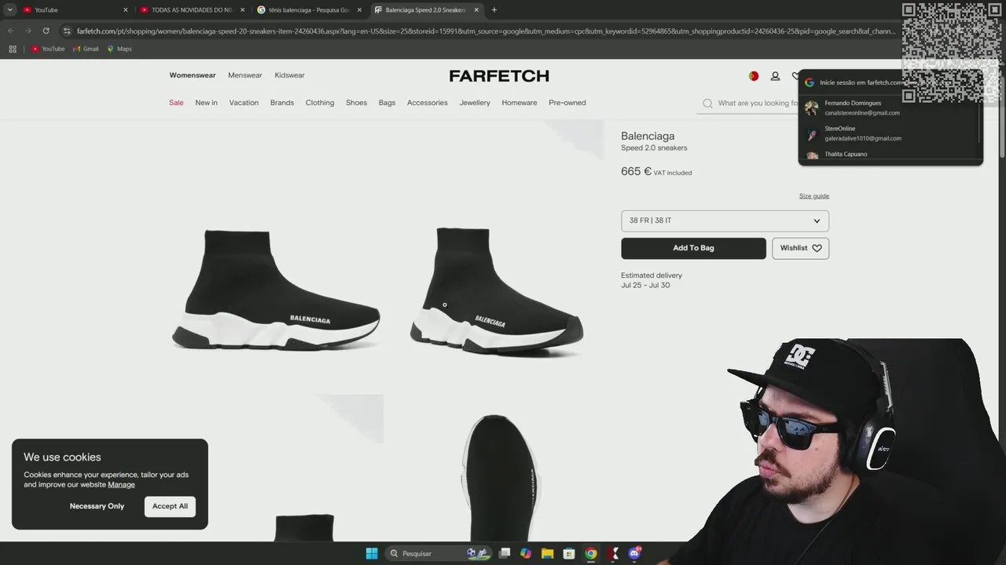
Task: Close the TODAS AS NOVIDADES tab
Action: 242,9
